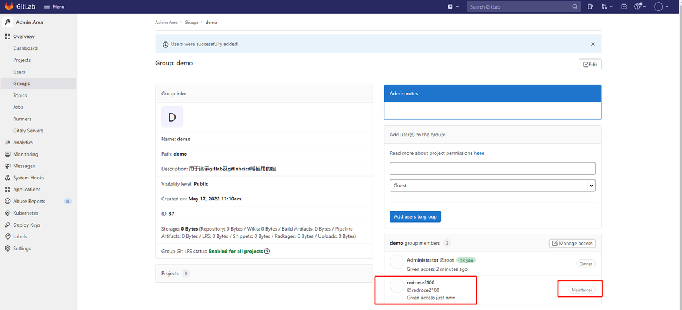
Task: Open Dashboard in the sidebar
Action: click(25, 48)
